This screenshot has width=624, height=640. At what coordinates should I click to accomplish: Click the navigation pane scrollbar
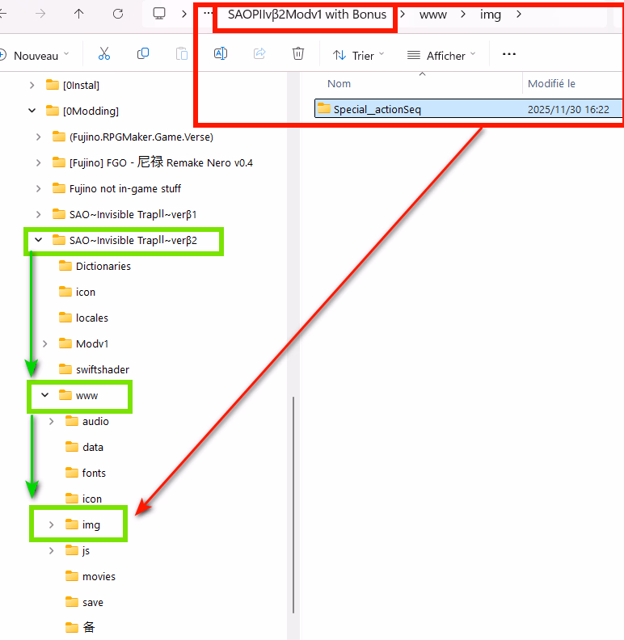tap(293, 485)
